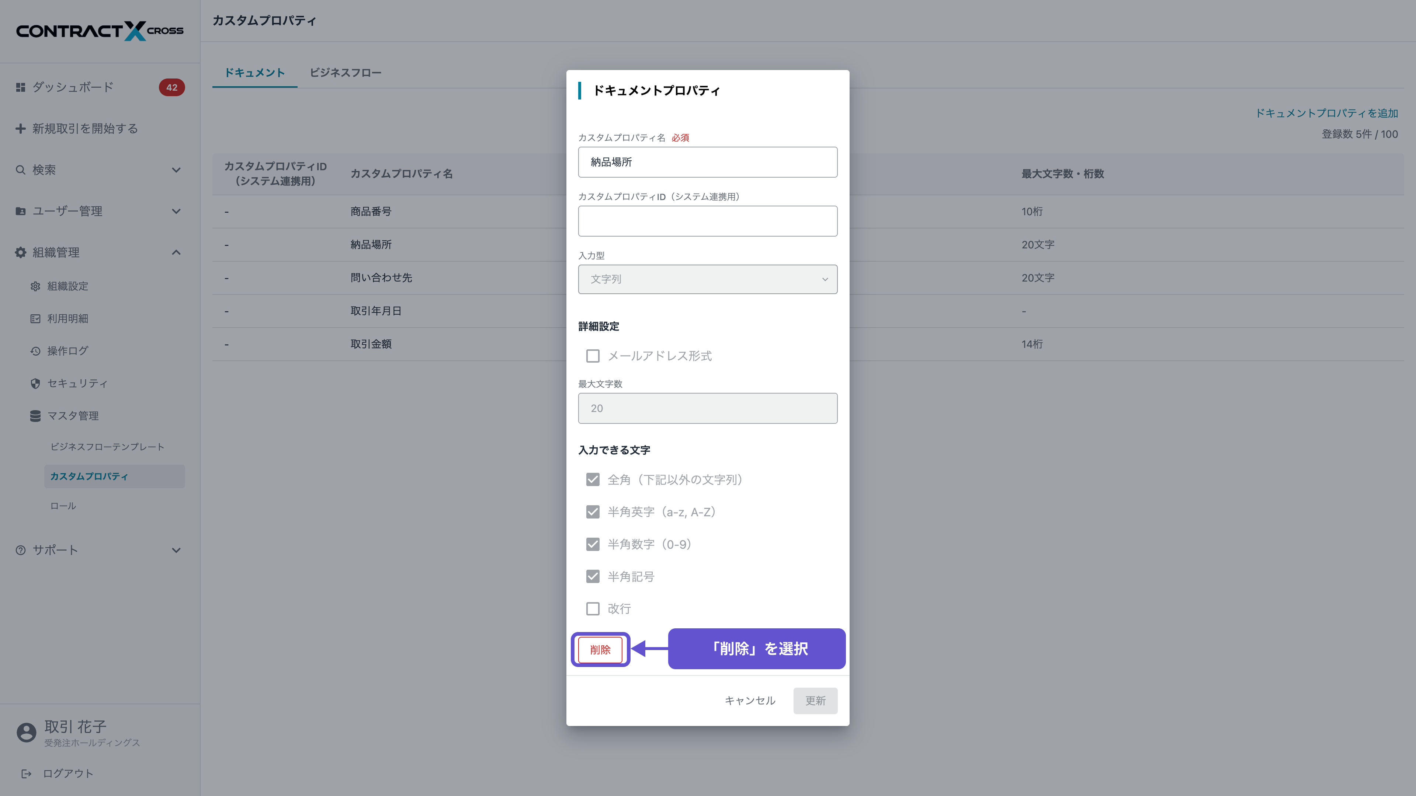Click the history icon next to 操作ログ
Screen dimensions: 1416x796
click(x=35, y=351)
